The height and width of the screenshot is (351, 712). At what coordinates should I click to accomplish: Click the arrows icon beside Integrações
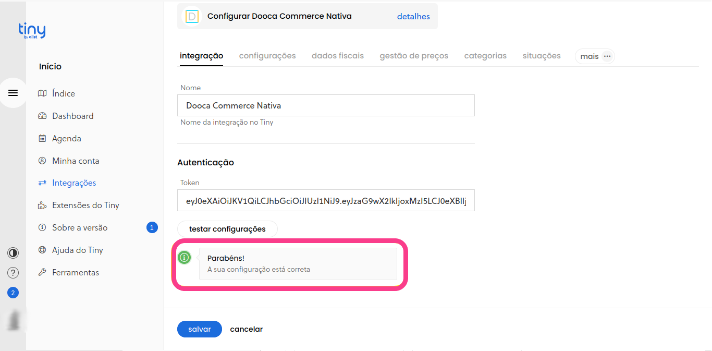42,183
